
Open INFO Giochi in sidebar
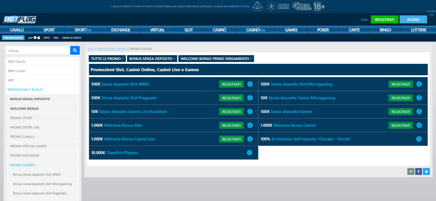[x=43, y=62]
